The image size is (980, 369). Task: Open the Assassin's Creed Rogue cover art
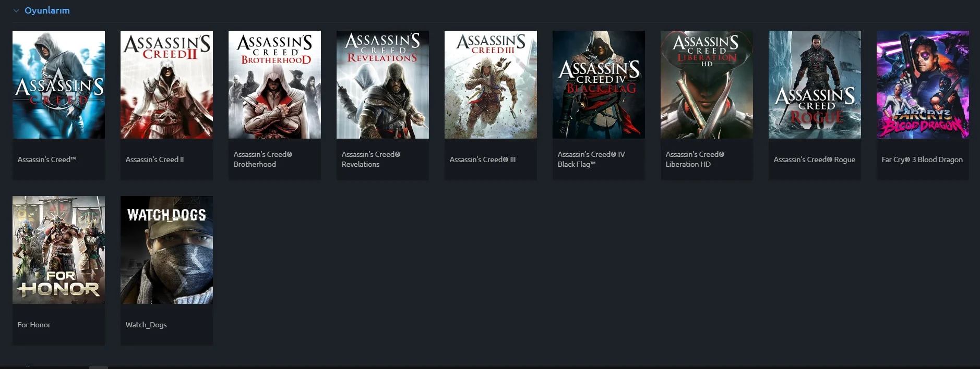(815, 84)
